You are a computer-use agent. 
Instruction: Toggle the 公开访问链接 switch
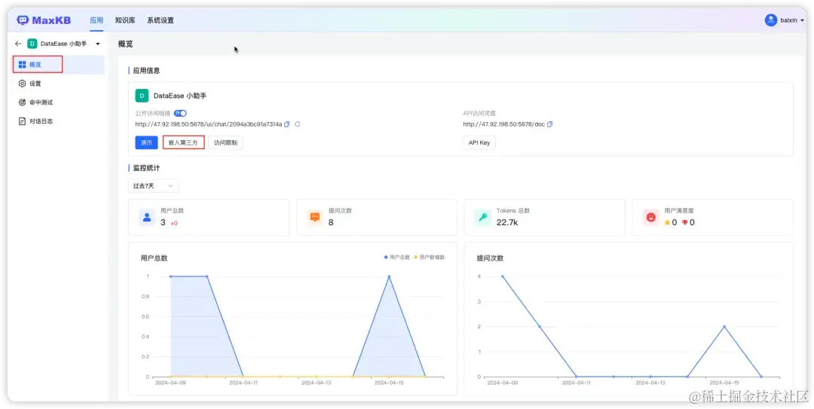[x=180, y=113]
